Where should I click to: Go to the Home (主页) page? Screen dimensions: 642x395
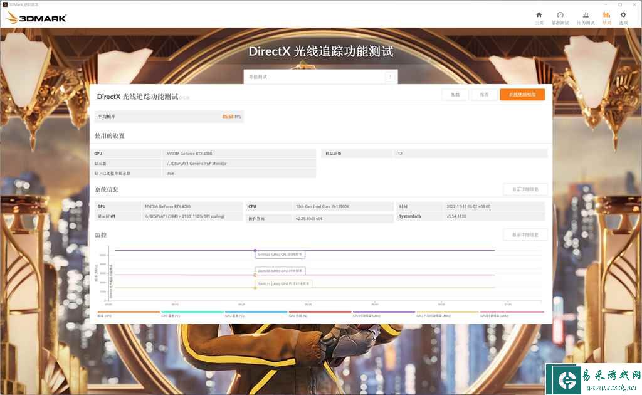(539, 18)
